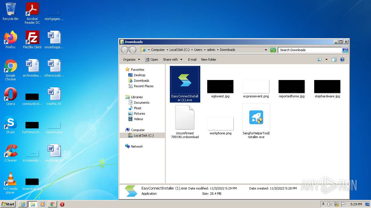
Task: Open the Organize menu
Action: (x=131, y=60)
